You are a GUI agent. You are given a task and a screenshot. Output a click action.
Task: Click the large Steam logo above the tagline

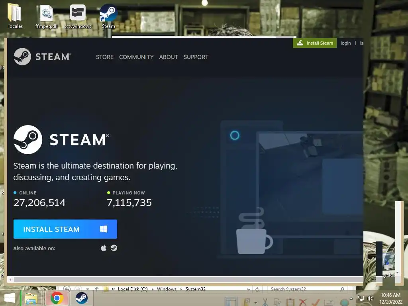click(61, 140)
